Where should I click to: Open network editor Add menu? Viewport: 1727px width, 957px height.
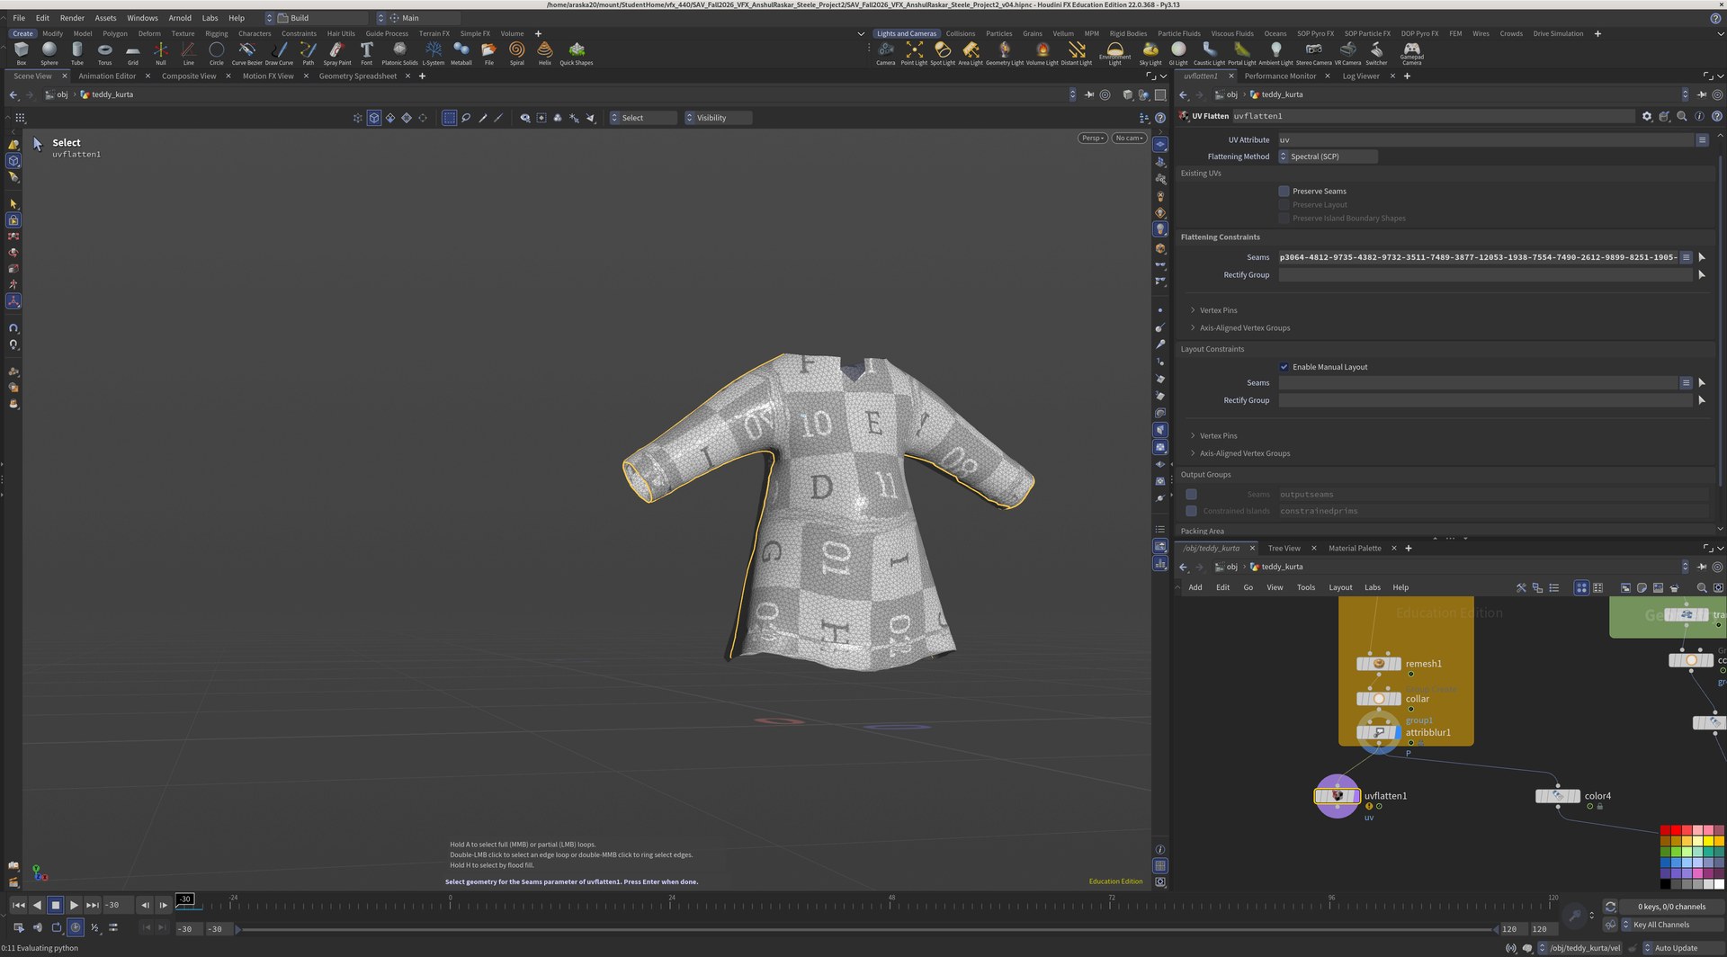coord(1195,587)
